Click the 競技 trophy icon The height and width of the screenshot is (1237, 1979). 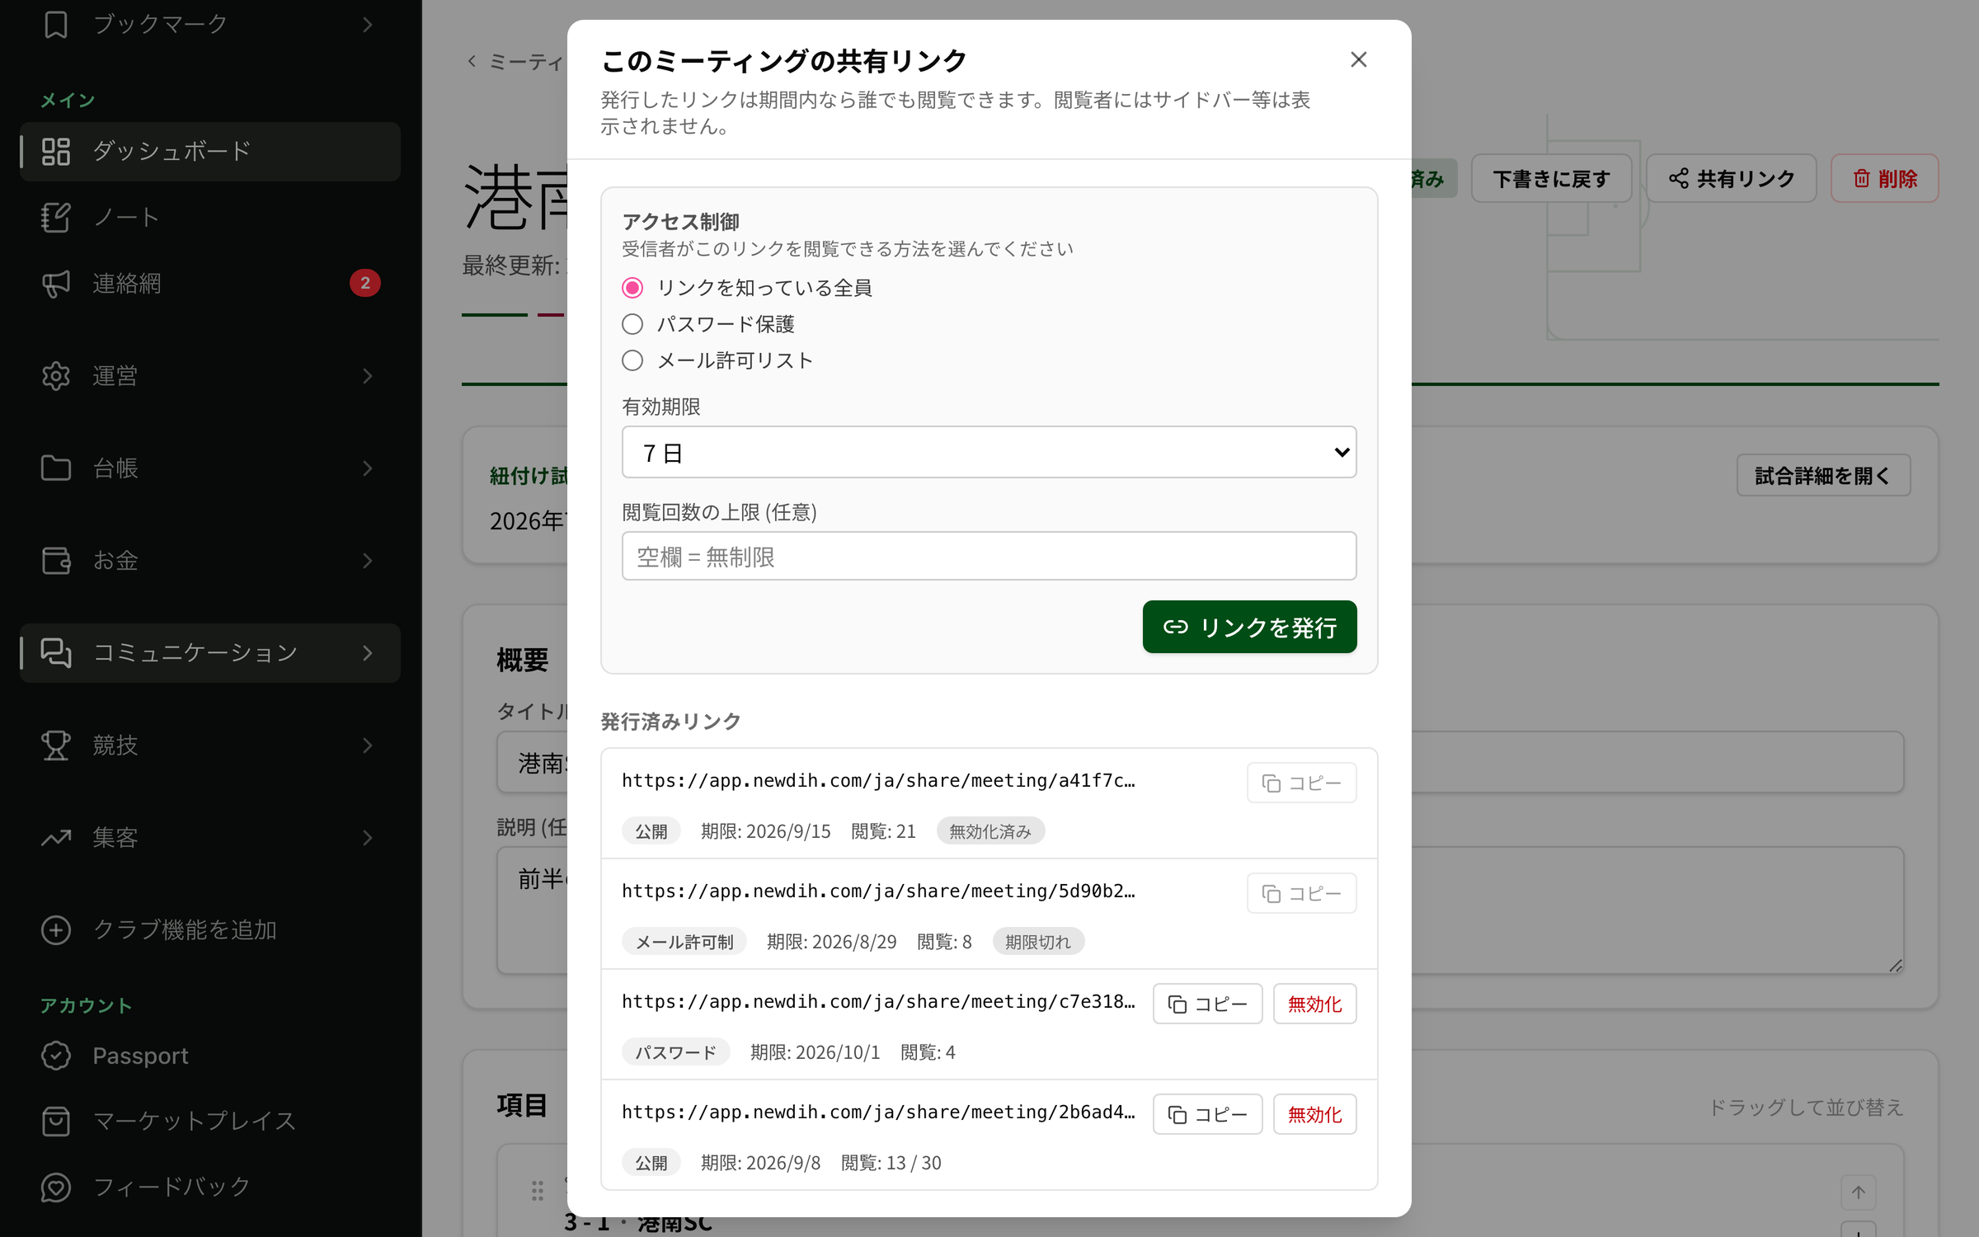(x=56, y=745)
